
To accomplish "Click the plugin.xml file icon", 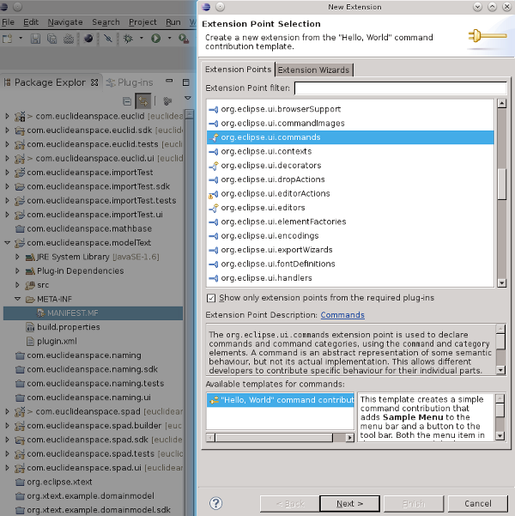I will pos(30,341).
